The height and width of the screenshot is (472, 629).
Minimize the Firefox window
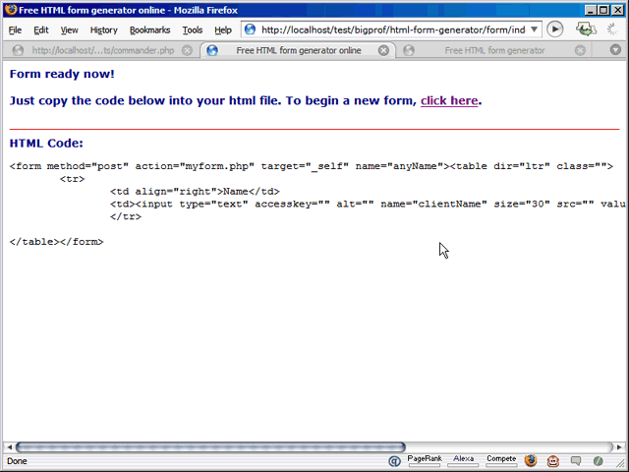[590, 10]
